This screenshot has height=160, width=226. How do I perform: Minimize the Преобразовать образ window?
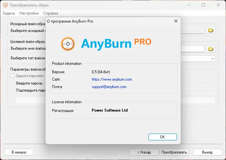click(189, 5)
